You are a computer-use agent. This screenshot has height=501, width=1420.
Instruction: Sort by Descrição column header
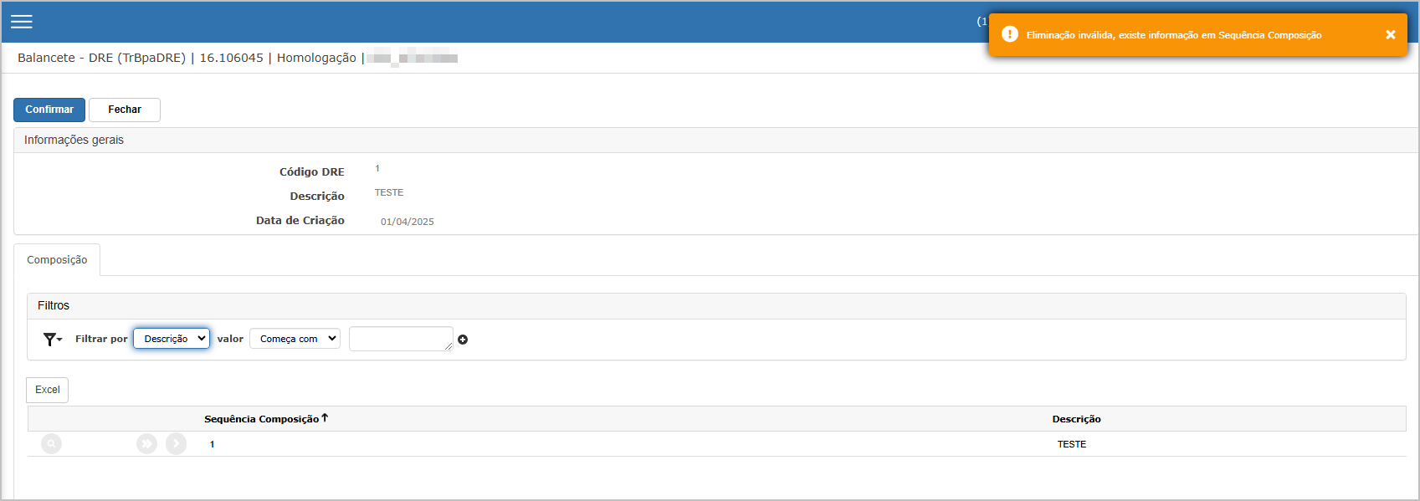(x=1076, y=419)
